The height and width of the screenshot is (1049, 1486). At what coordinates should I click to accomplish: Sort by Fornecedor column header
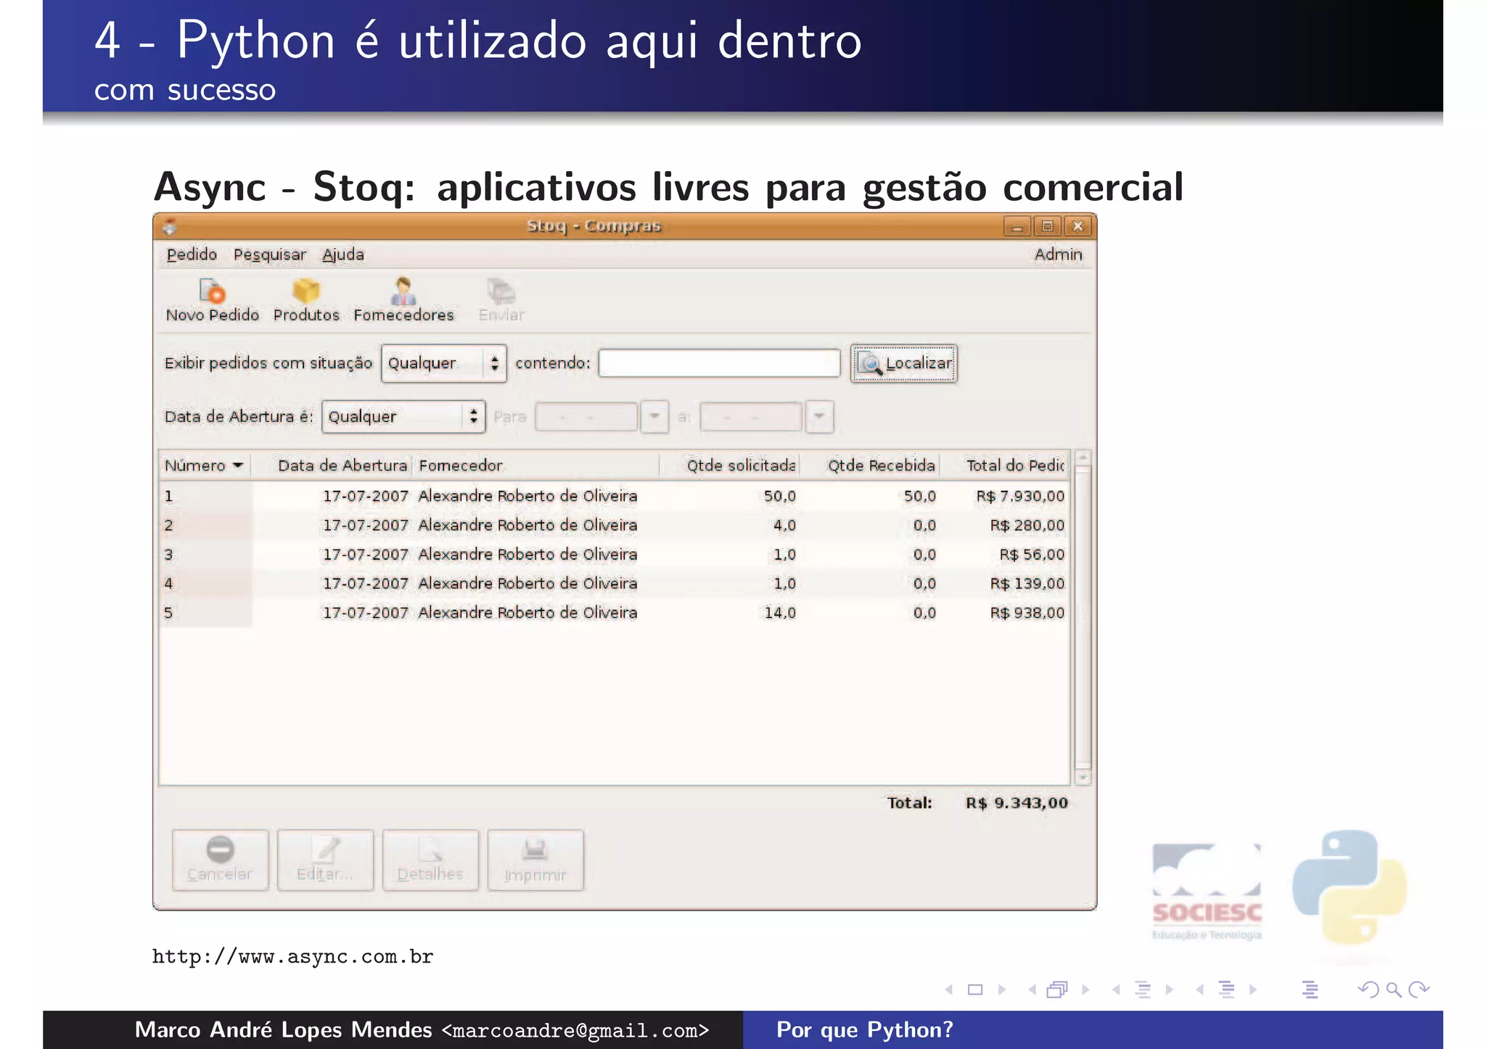coord(535,465)
